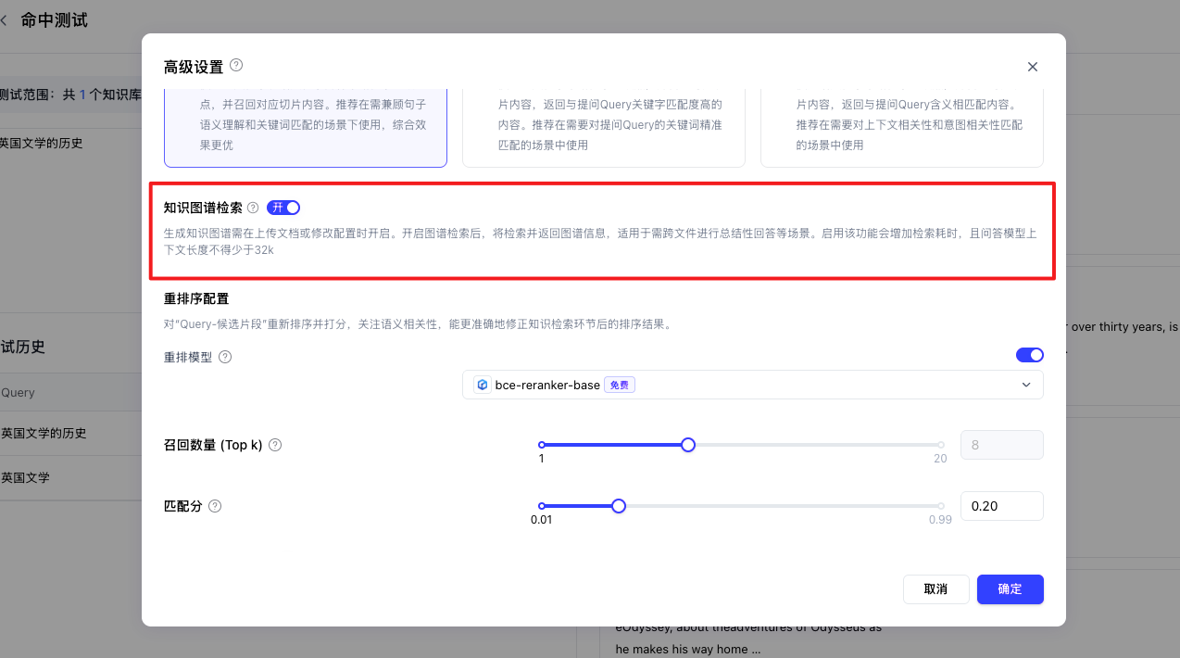Choose the middle keyword-matching retrieval card
The height and width of the screenshot is (658, 1180).
(x=603, y=125)
